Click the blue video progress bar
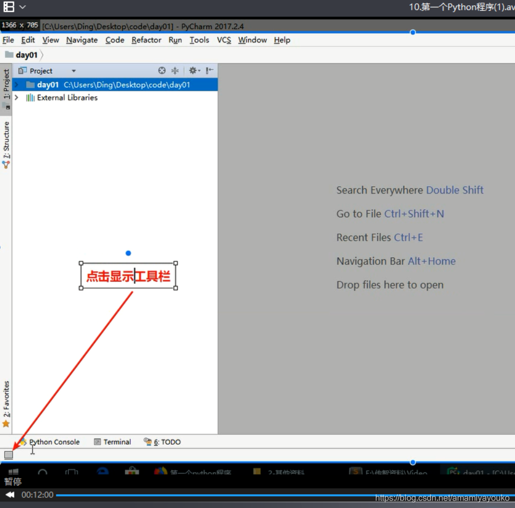515x508 pixels. pos(285,495)
